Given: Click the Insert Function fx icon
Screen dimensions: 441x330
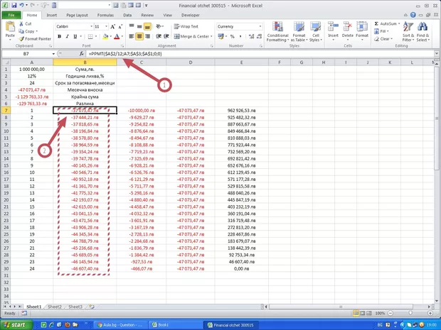Looking at the screenshot, I should [82, 54].
